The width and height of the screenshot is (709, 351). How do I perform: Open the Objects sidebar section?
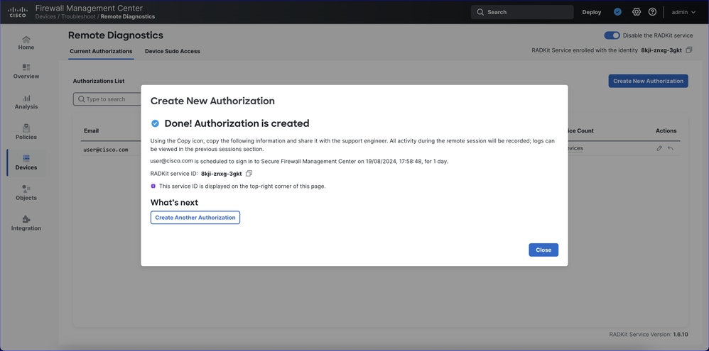pyautogui.click(x=26, y=193)
